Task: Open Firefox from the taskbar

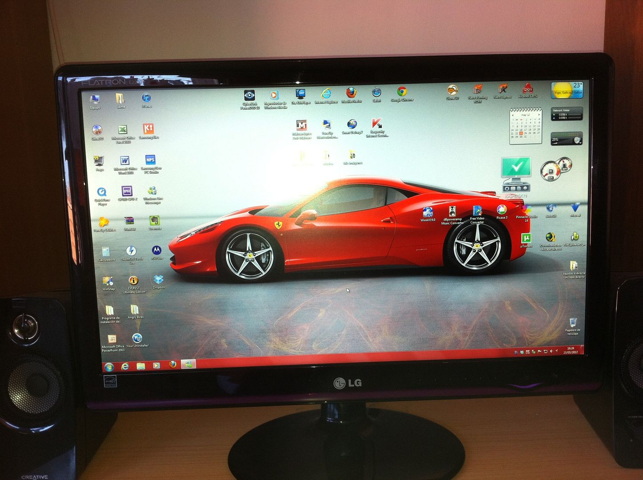Action: (173, 364)
